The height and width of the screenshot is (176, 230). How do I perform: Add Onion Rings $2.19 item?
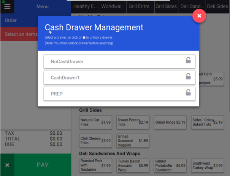pyautogui.click(x=170, y=122)
